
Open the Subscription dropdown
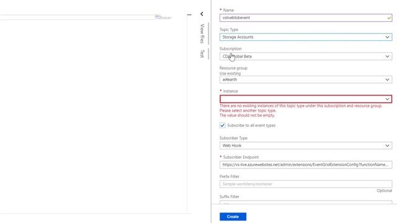pyautogui.click(x=306, y=56)
